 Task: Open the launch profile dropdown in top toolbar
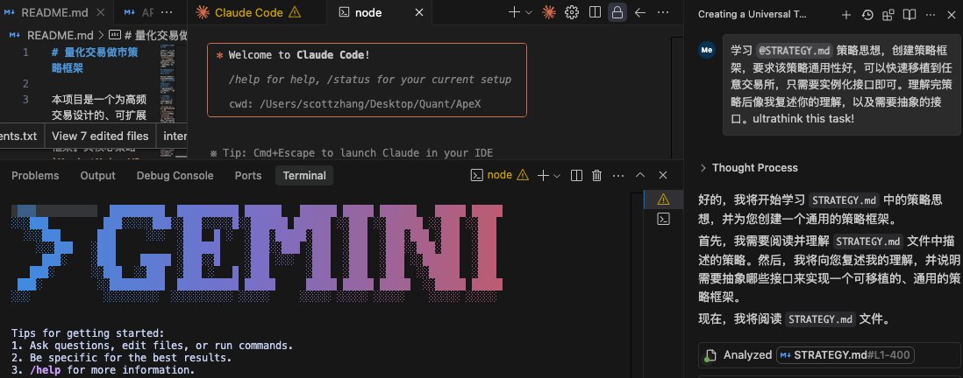530,12
